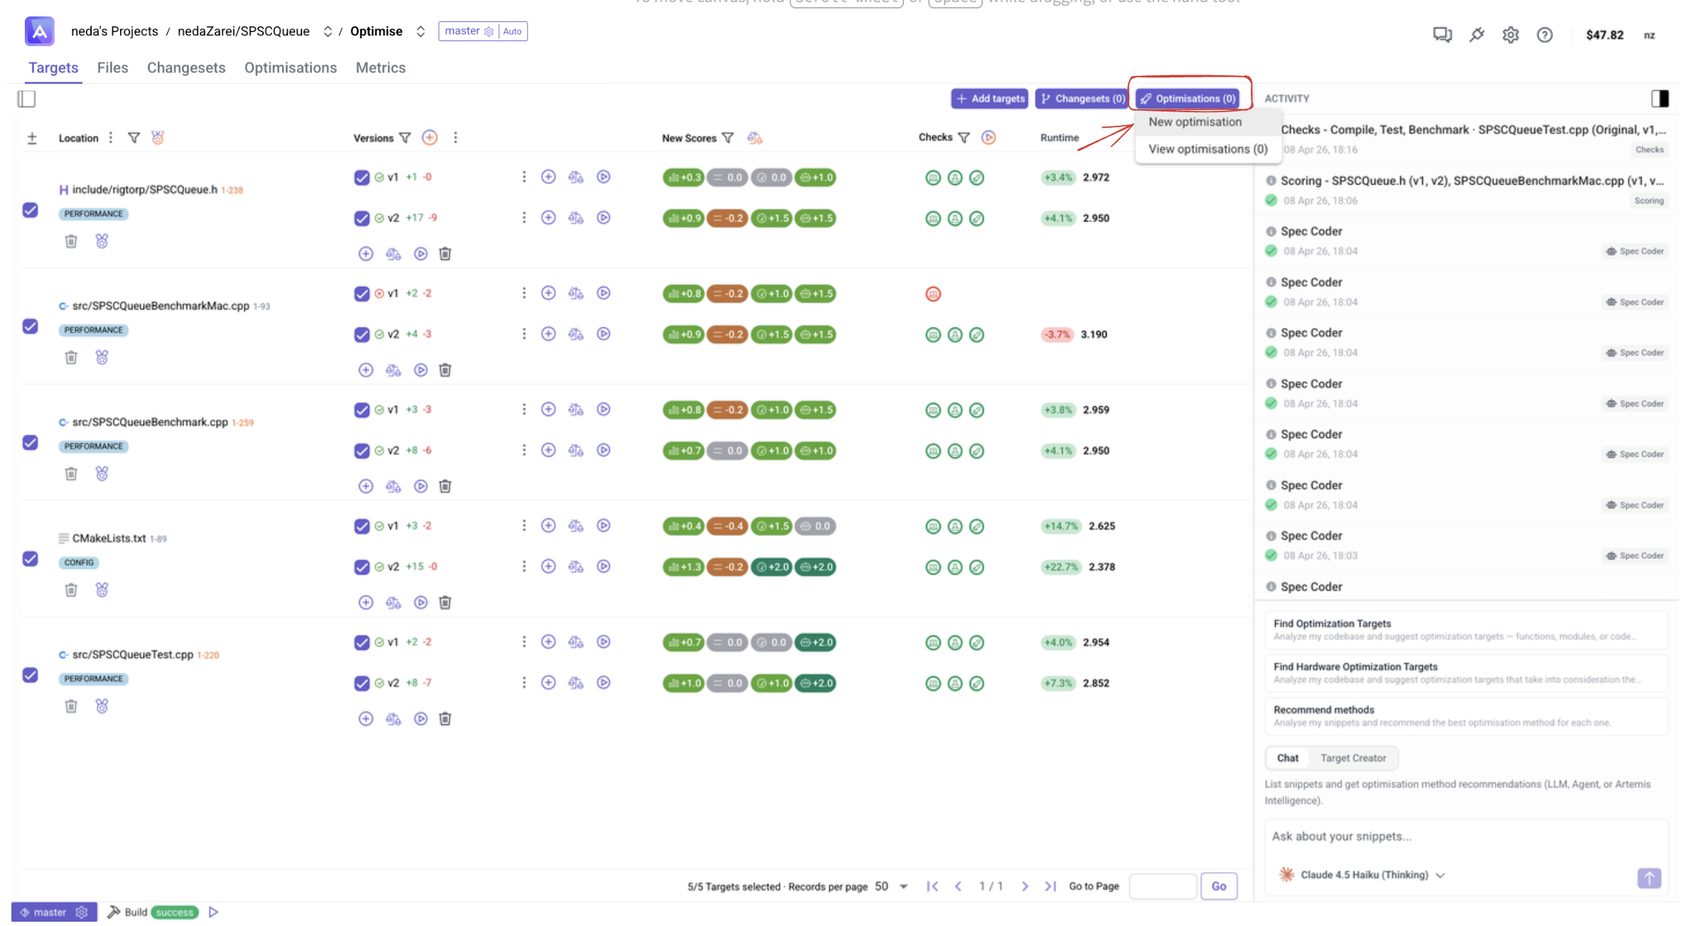Toggle the right activity panel collapse icon
Viewport: 1683px width, 926px height.
(x=1660, y=99)
